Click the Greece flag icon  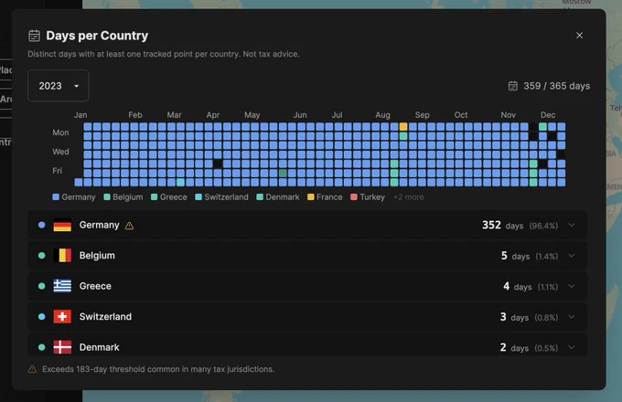[62, 286]
